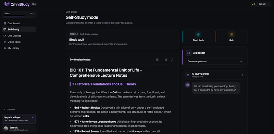Collapse the sidebar
Screen dimensions: 274x134
coord(10,110)
